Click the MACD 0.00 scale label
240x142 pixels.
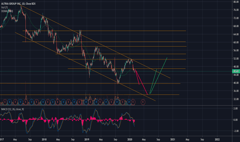[235, 120]
